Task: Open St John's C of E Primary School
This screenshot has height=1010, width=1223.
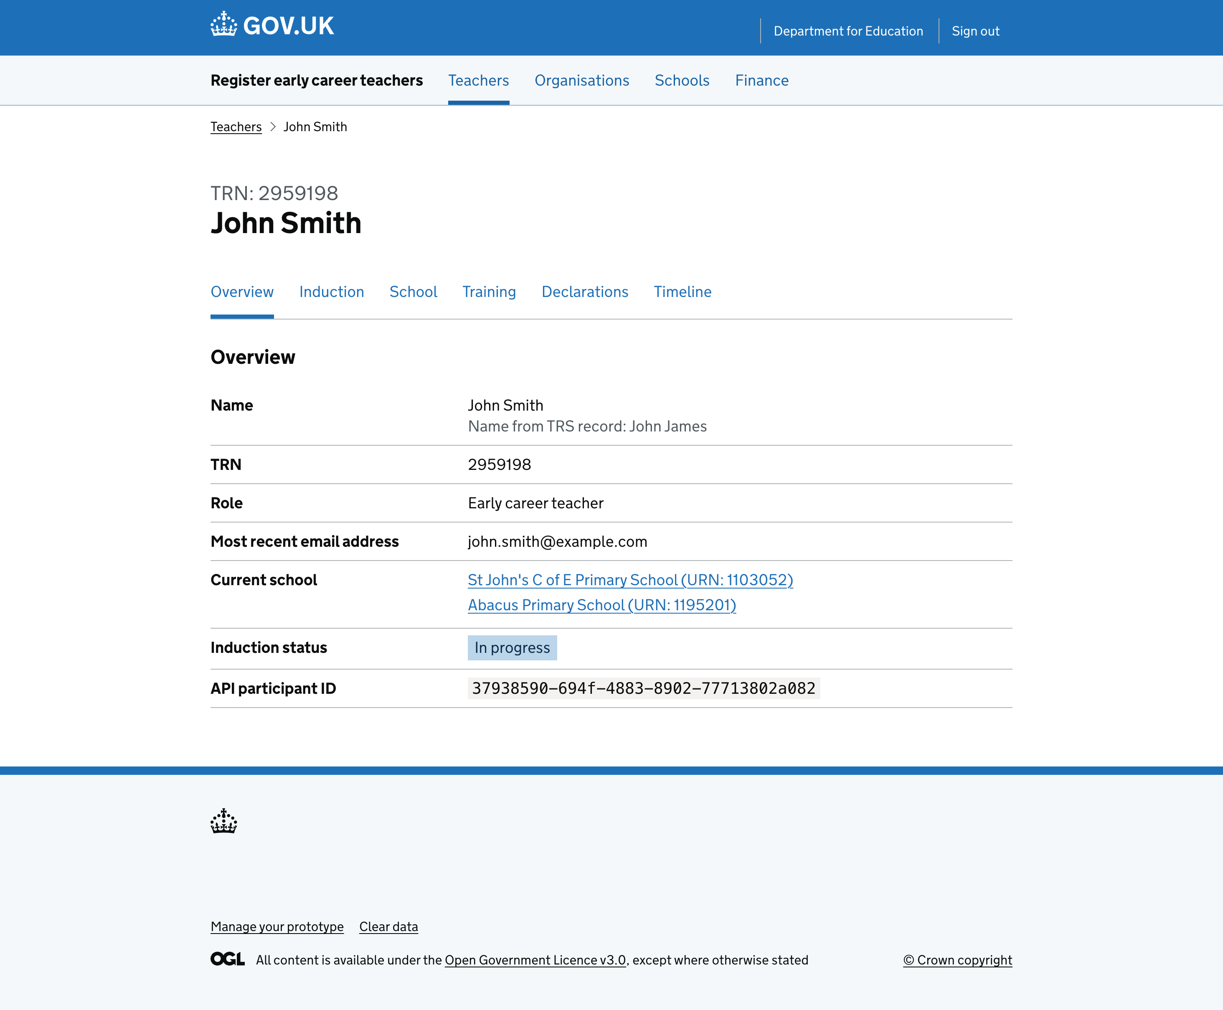Action: (630, 580)
